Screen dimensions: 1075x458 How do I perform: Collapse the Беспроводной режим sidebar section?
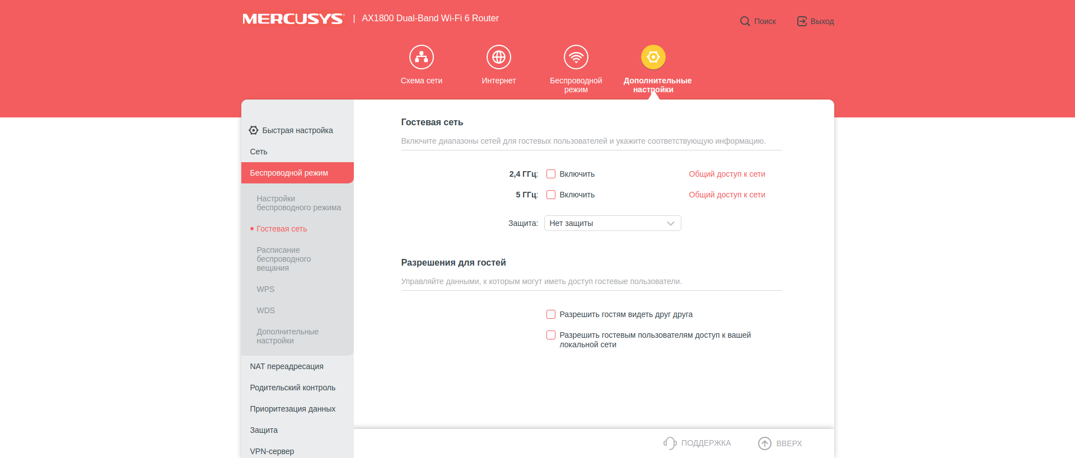pyautogui.click(x=297, y=173)
